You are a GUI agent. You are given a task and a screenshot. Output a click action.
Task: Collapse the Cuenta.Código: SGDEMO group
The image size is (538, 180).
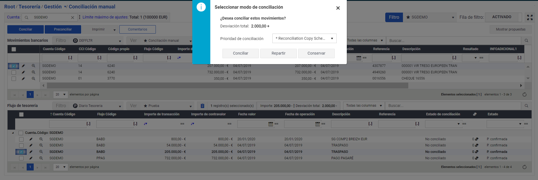coord(13,133)
